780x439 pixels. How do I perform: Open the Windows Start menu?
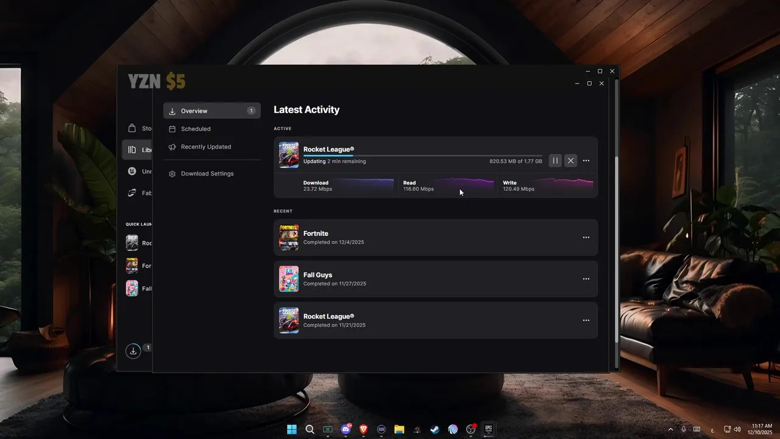tap(292, 429)
